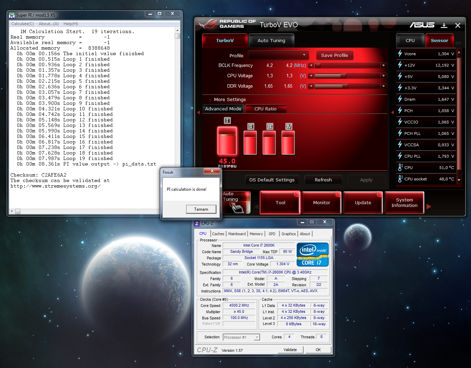Select core II ratio bar
The width and height of the screenshot is (471, 368).
(250, 143)
